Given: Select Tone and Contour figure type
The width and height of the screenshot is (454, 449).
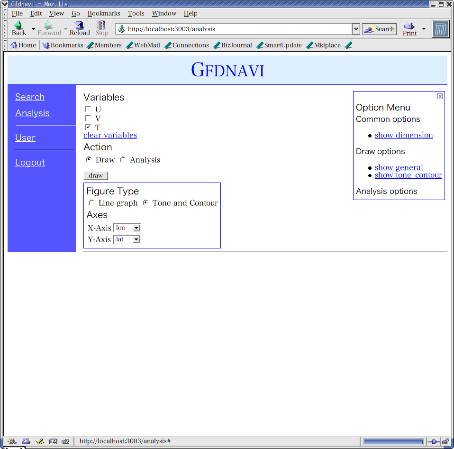Looking at the screenshot, I should [145, 202].
